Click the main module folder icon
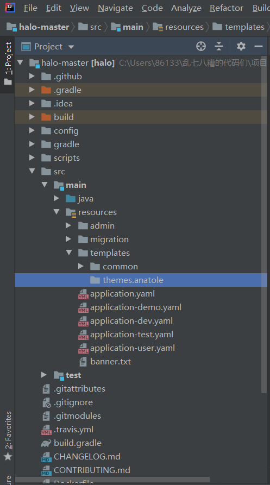Screen dimensions: 270x485 click(x=59, y=185)
